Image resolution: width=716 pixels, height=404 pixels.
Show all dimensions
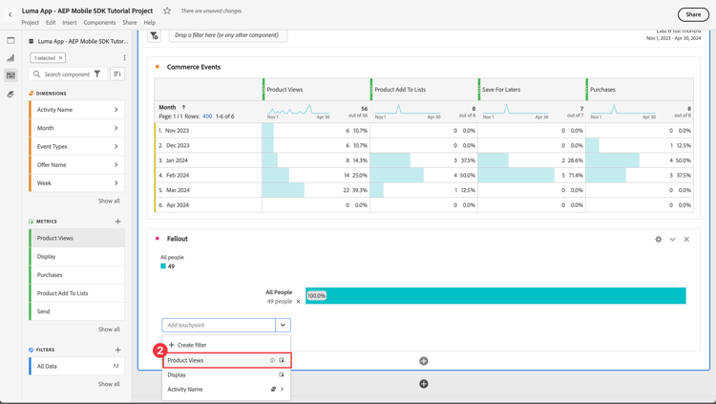point(109,201)
